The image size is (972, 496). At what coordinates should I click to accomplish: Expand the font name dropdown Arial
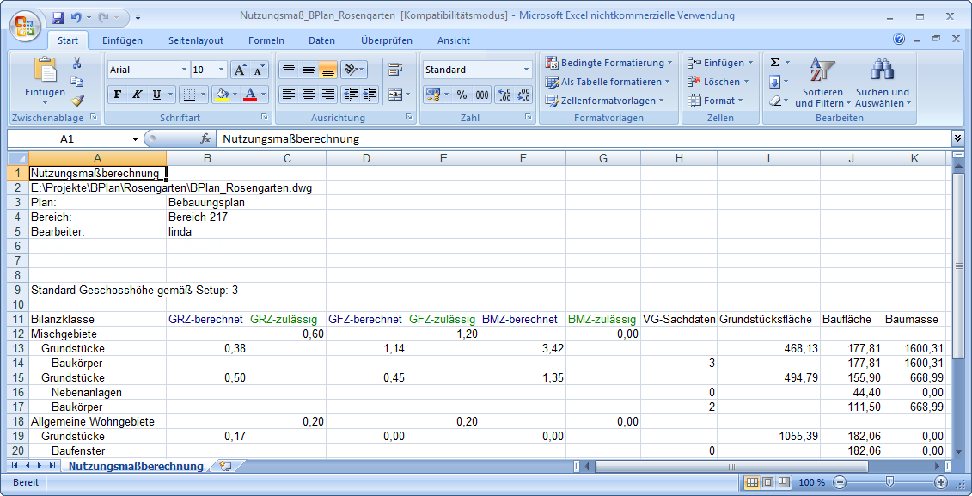tap(184, 70)
